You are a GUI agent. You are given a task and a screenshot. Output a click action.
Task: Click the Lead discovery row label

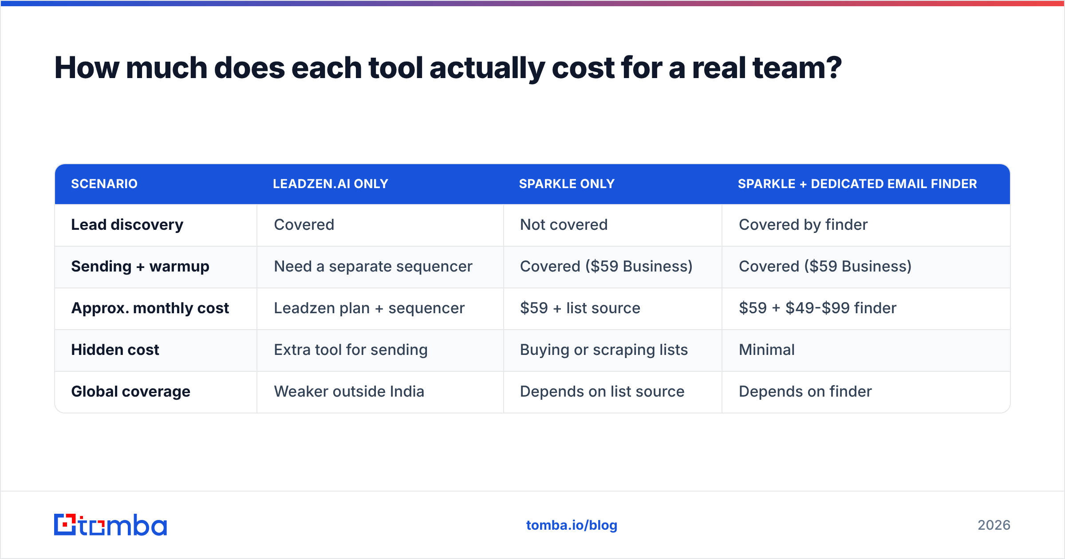click(x=127, y=225)
